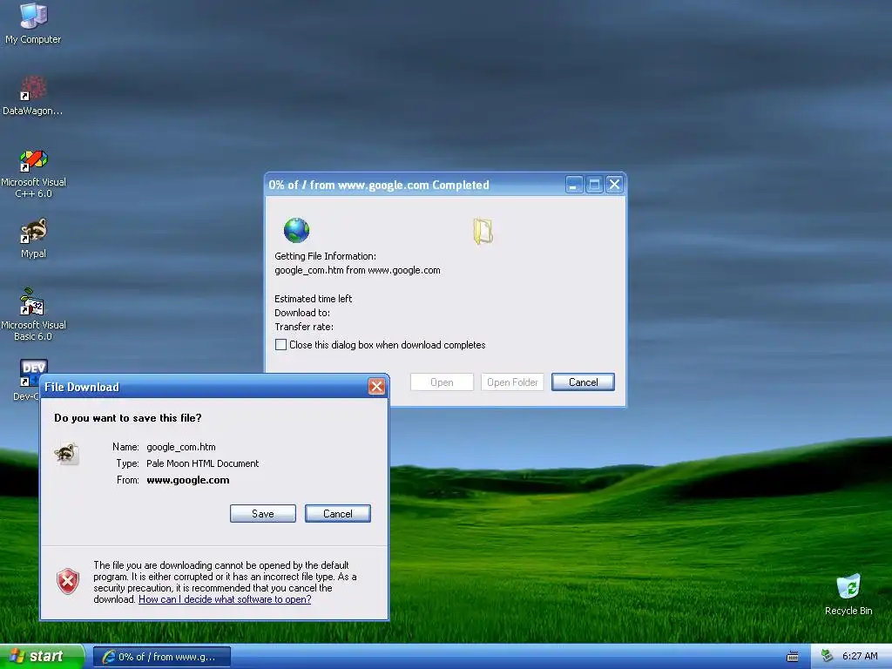The width and height of the screenshot is (892, 669).
Task: Click the 'Estimated time left' label
Action: click(x=314, y=299)
